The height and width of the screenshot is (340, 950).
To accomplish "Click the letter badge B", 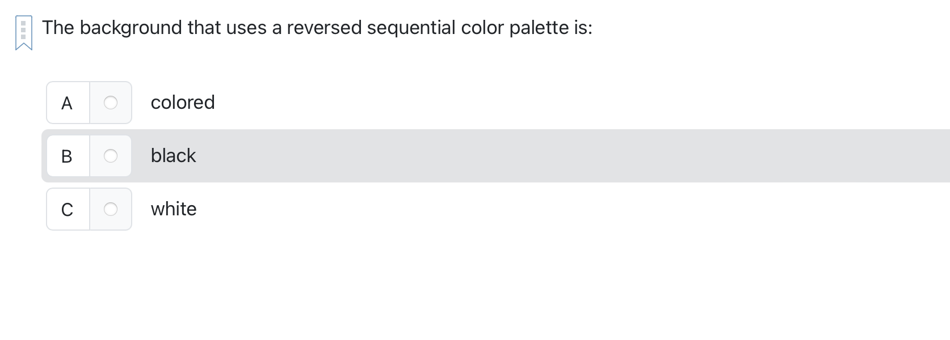I will 67,156.
